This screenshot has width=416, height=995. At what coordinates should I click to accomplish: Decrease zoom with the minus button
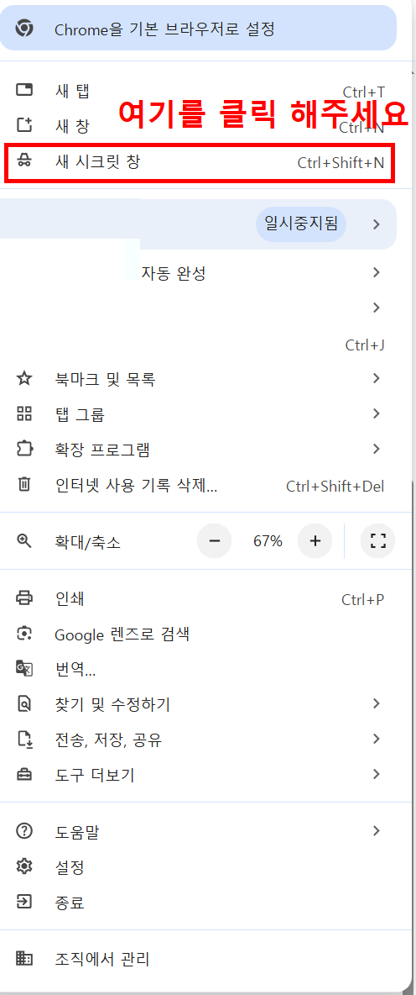tap(215, 540)
